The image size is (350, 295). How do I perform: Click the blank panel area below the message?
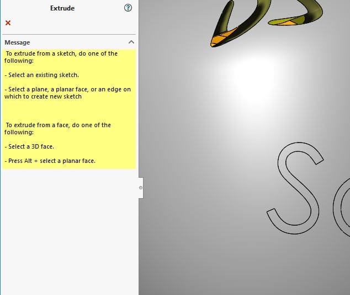(x=69, y=231)
